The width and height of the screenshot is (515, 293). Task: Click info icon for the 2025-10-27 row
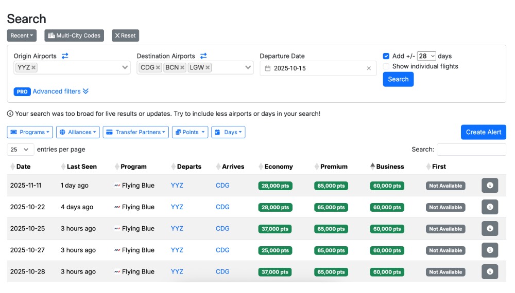coord(489,250)
